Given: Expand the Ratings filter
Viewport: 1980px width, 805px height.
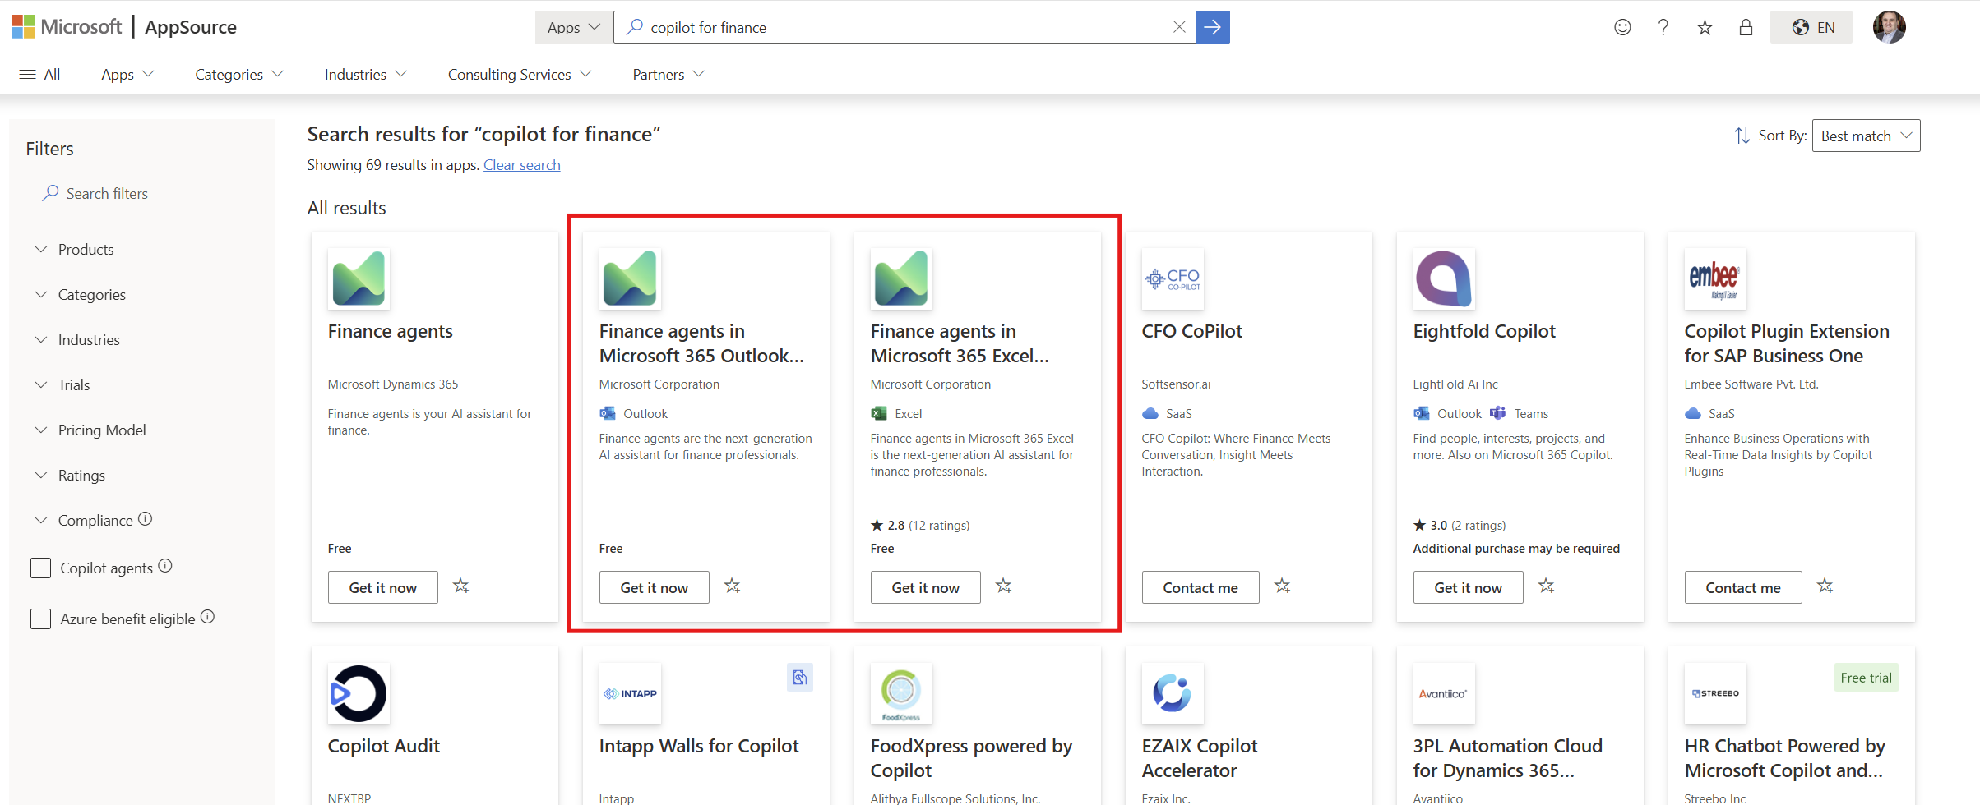Looking at the screenshot, I should 69,475.
